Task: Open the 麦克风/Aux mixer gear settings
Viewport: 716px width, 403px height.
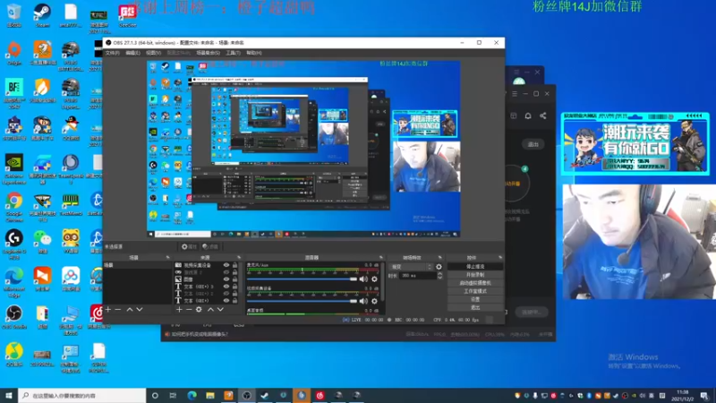Action: [x=374, y=279]
